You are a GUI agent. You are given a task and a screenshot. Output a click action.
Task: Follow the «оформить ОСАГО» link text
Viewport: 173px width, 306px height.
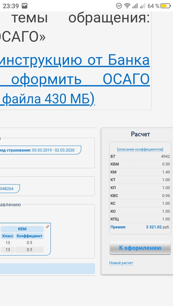pos(75,79)
